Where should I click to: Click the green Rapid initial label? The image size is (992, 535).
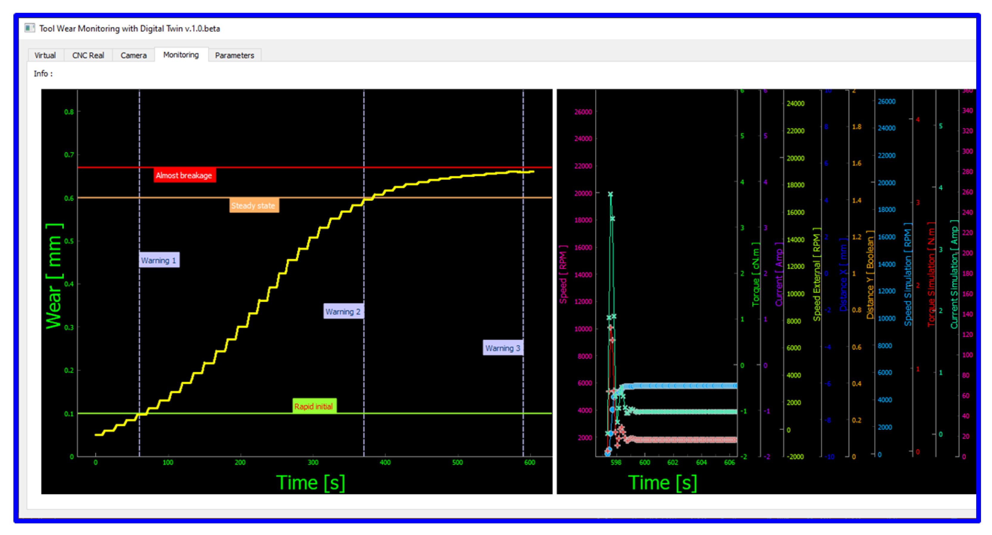(314, 406)
